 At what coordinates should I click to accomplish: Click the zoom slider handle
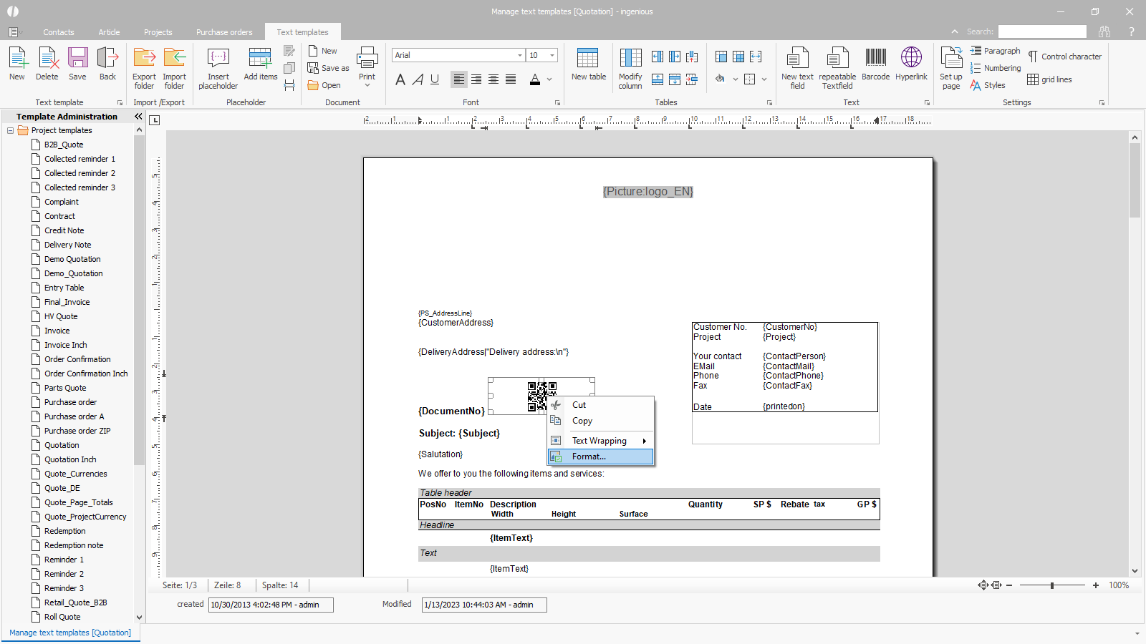coord(1051,585)
